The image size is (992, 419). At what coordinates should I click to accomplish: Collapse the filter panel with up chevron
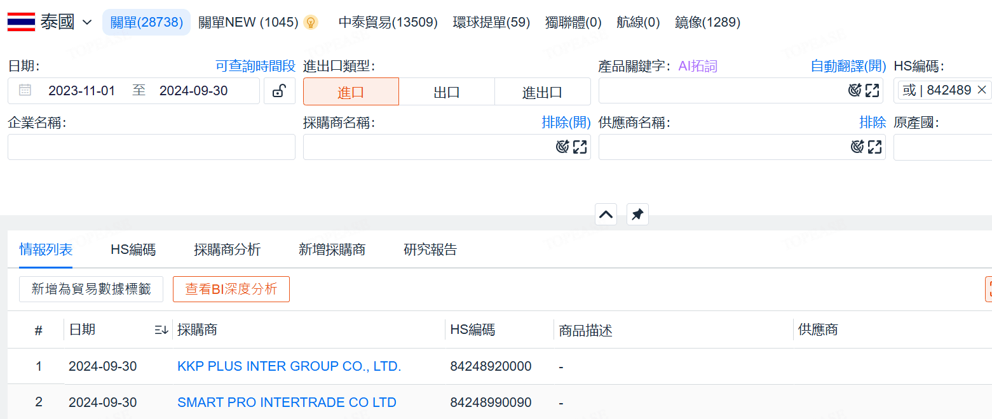click(606, 215)
